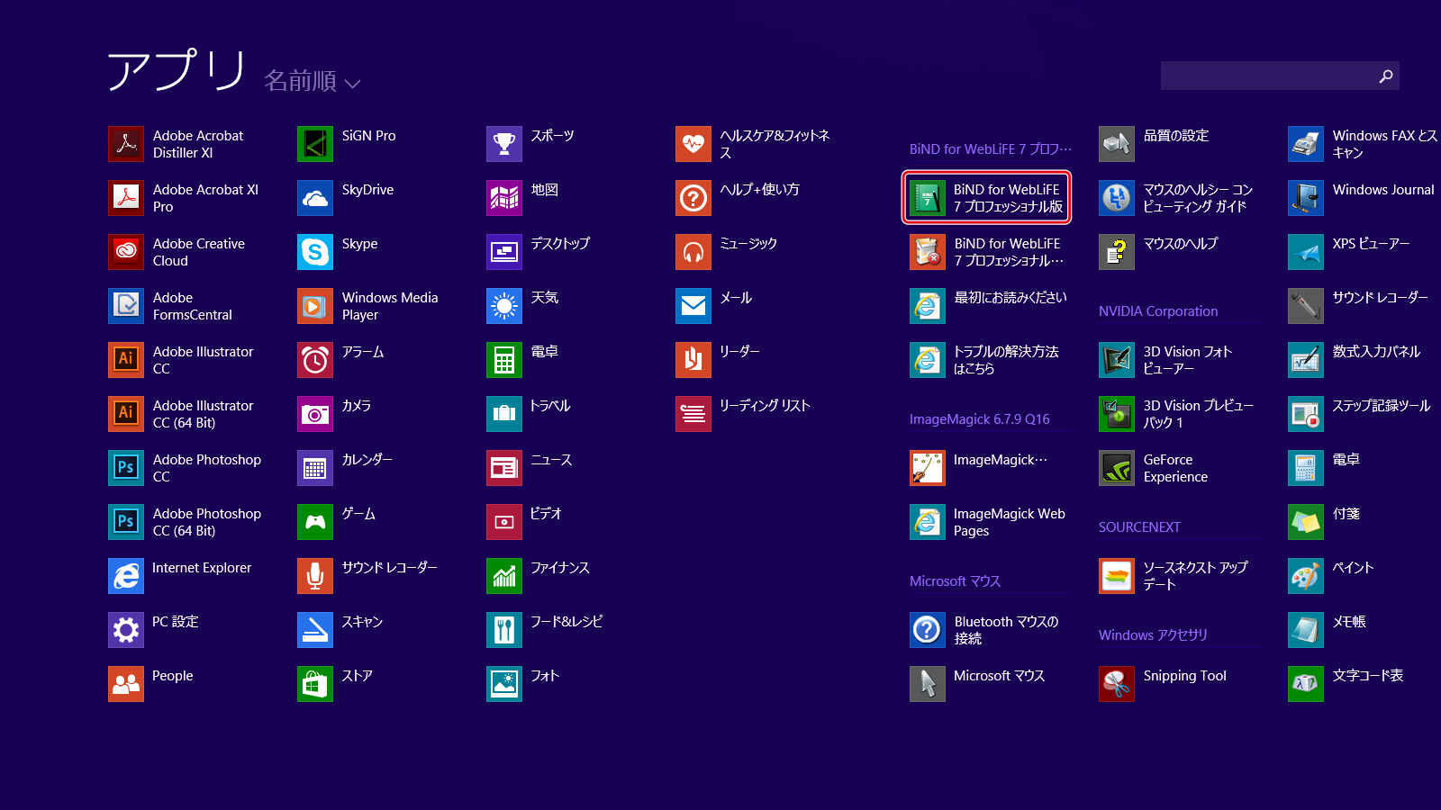
Task: Open ゲーム controller icon
Action: 315,522
